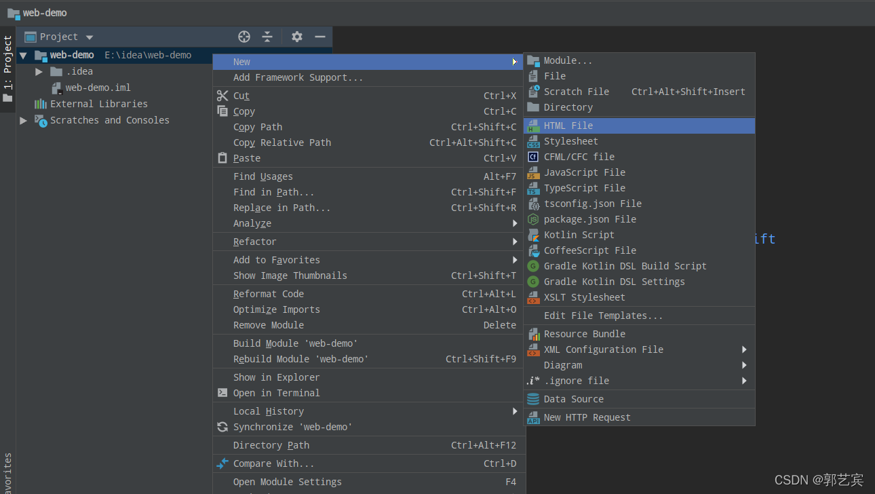Choose Remove Module menu item
The height and width of the screenshot is (494, 875).
point(368,325)
